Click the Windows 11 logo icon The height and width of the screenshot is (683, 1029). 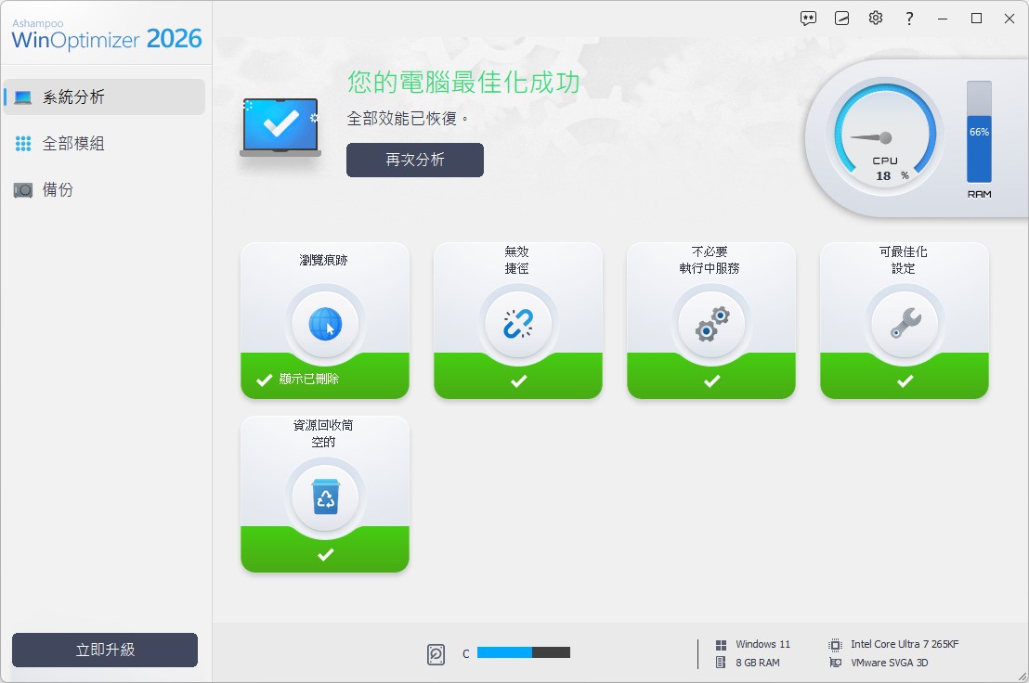(721, 645)
